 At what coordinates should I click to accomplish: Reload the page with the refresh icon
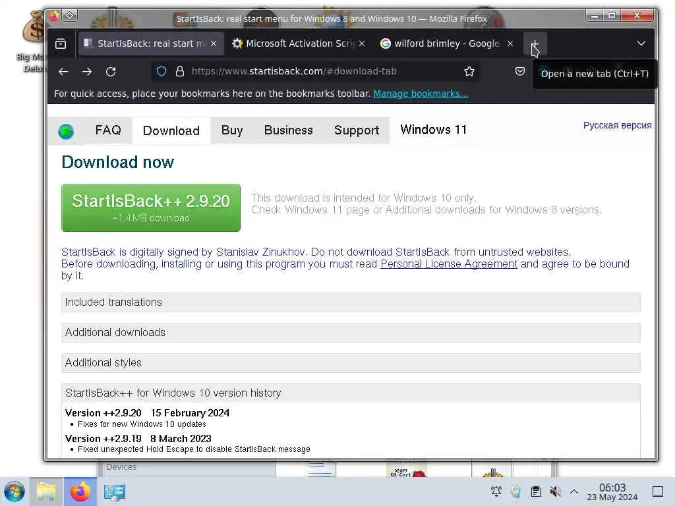tap(111, 72)
